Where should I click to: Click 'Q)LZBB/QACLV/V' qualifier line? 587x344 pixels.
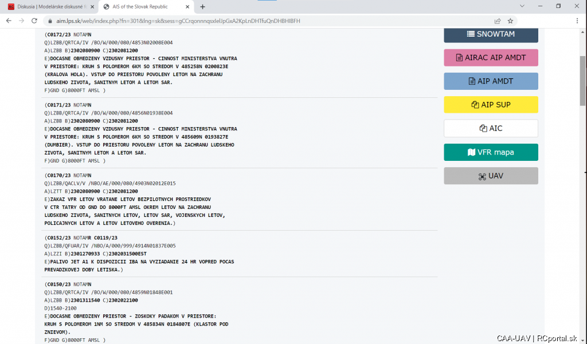coord(110,184)
